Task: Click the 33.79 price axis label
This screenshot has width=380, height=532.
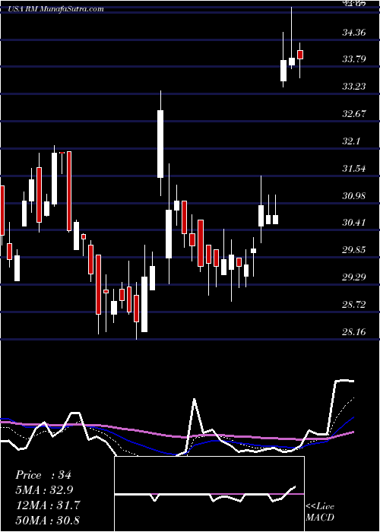Action: pyautogui.click(x=354, y=60)
